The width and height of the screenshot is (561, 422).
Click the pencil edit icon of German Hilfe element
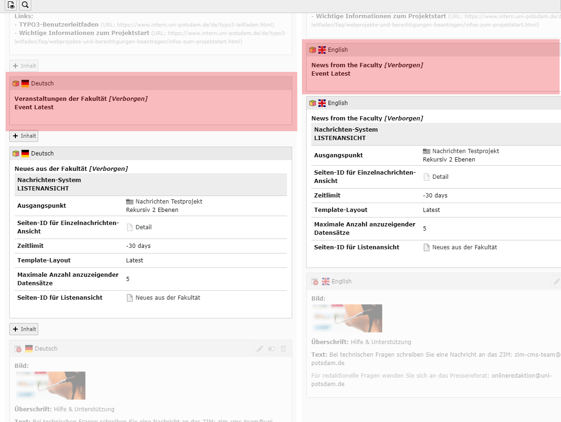260,349
